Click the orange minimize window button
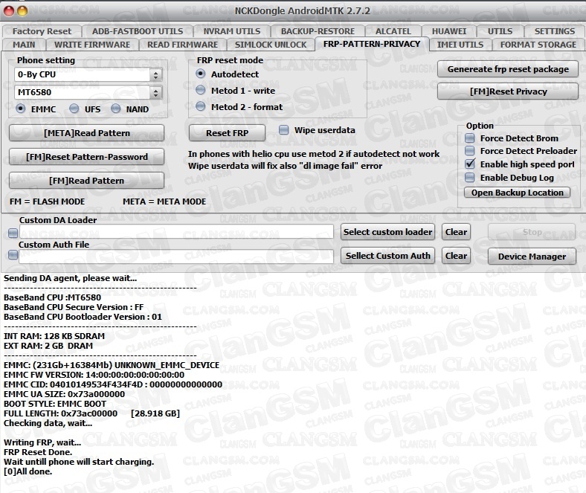 (x=23, y=11)
